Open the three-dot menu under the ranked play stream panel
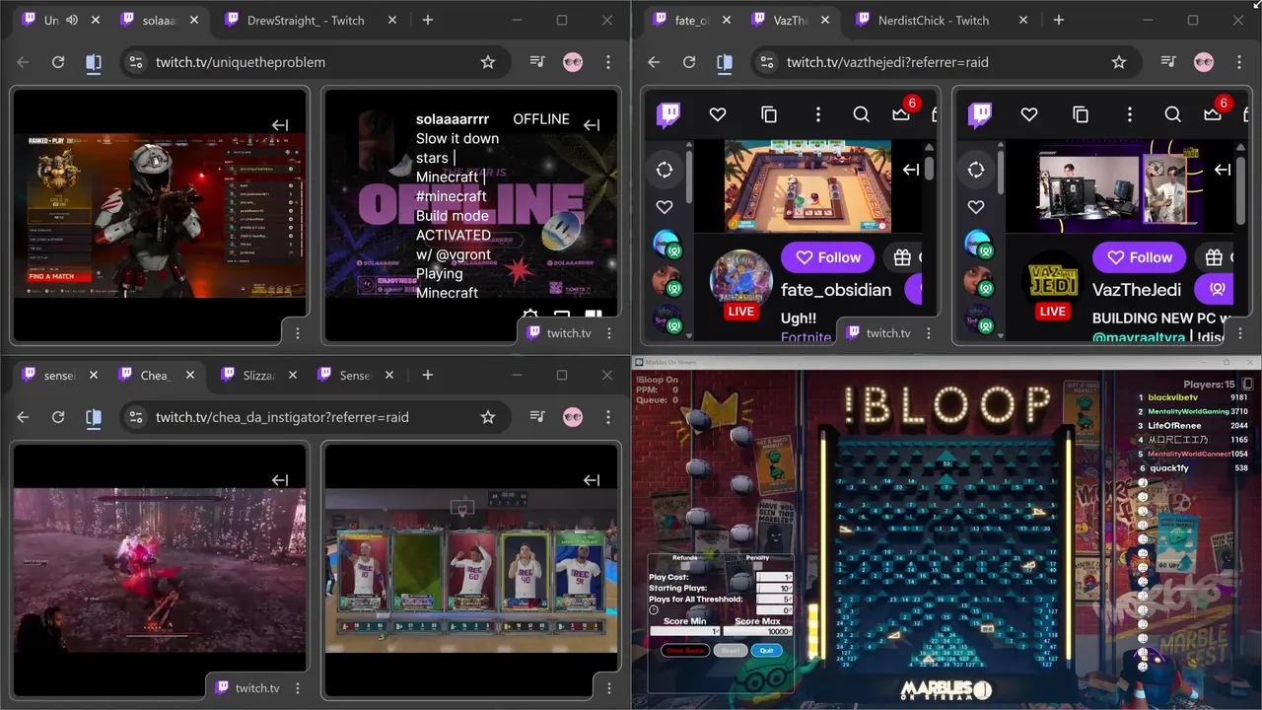1262x710 pixels. (298, 333)
